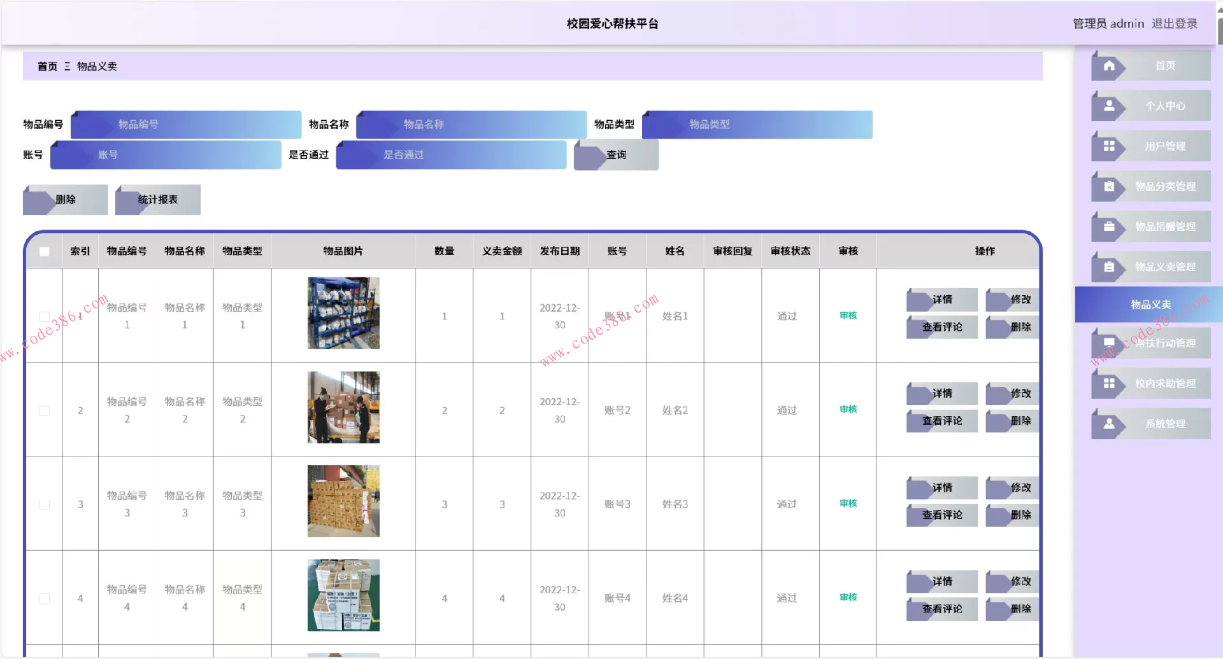Viewport: 1223px width, 659px height.
Task: Check the checkbox for row 3
Action: [45, 504]
